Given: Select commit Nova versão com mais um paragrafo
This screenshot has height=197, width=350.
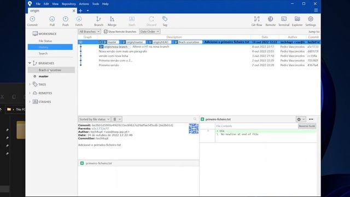Looking at the screenshot, I should (199, 51).
